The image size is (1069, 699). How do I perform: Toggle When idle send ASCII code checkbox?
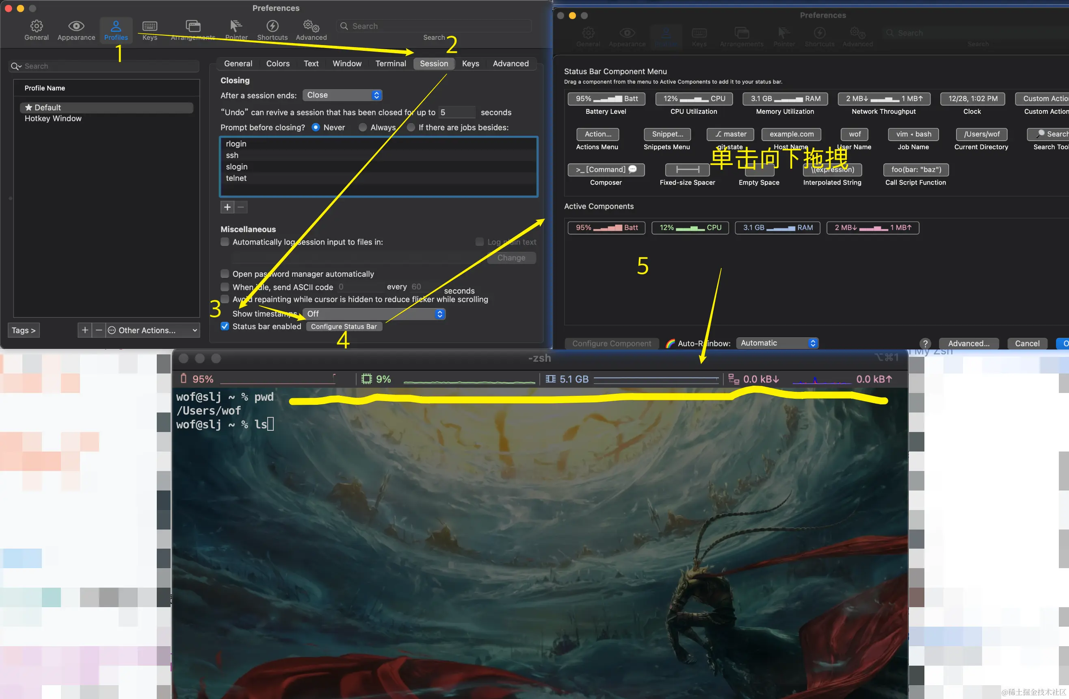click(225, 287)
